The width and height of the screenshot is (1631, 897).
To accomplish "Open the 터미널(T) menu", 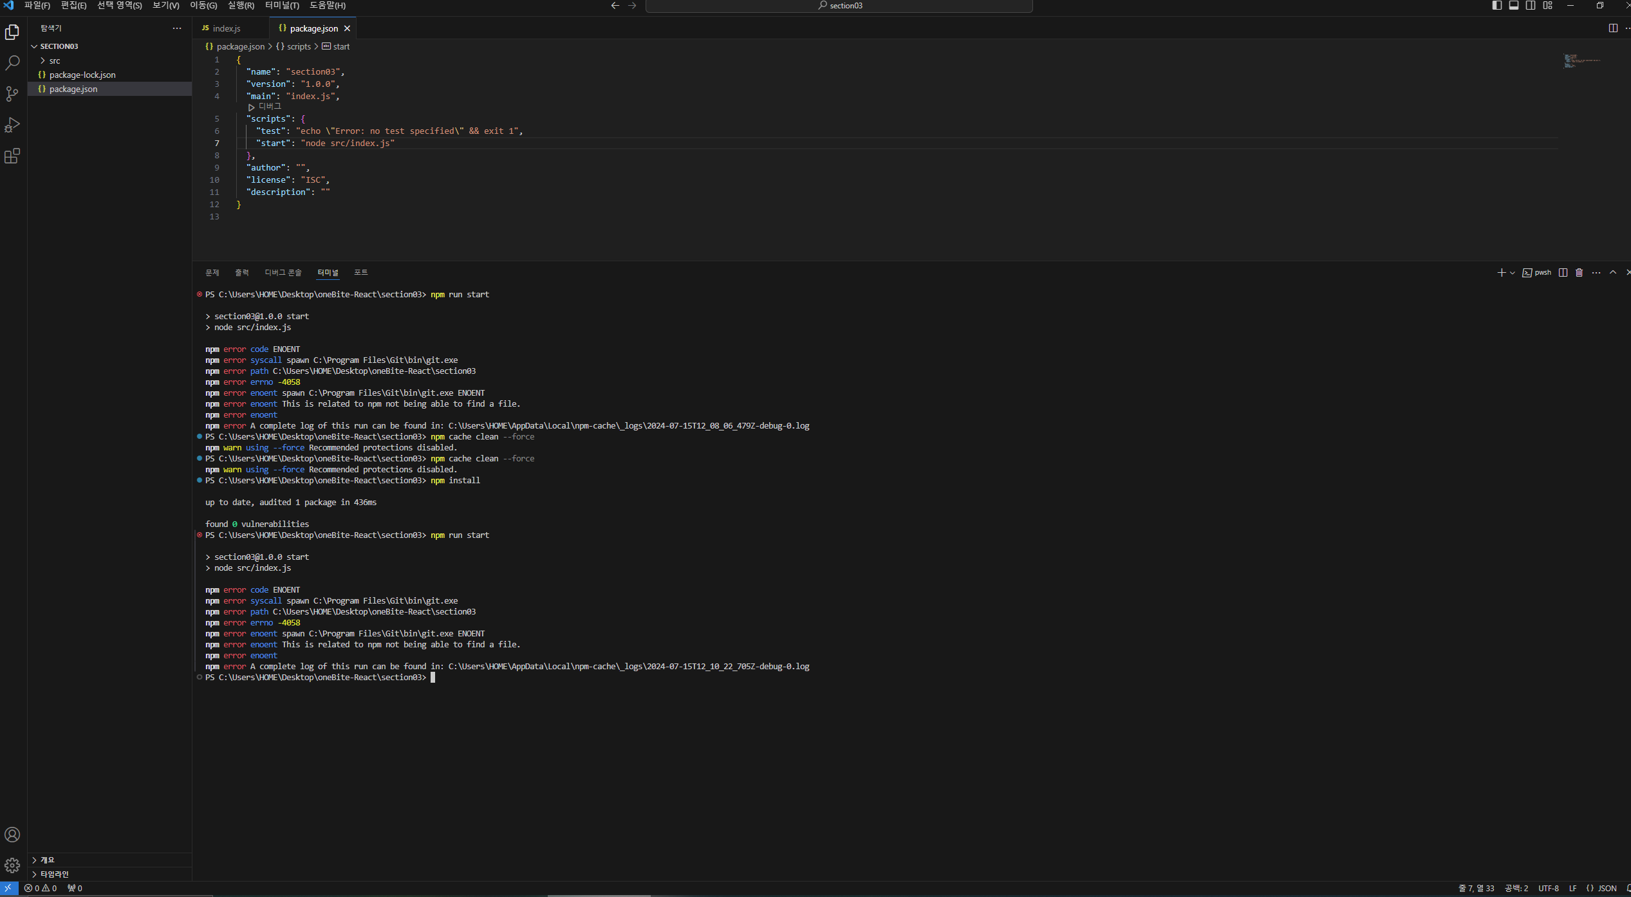I will (283, 6).
